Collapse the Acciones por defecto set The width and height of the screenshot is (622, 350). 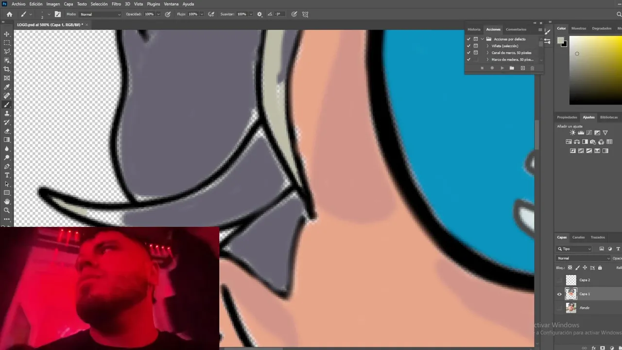(482, 39)
